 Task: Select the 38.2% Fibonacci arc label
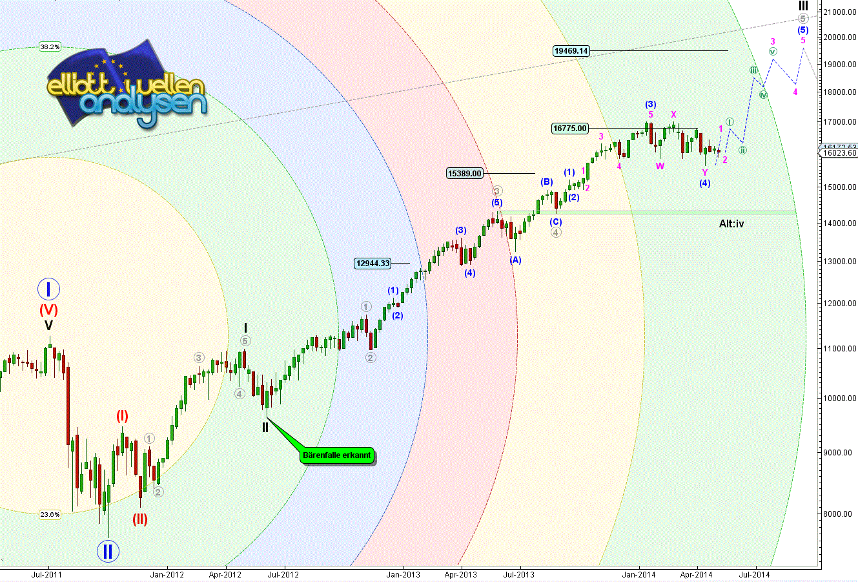50,47
